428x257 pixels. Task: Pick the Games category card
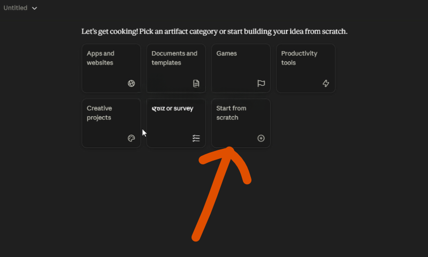click(x=241, y=69)
